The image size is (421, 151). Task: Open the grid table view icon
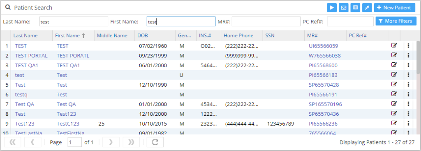[355, 8]
